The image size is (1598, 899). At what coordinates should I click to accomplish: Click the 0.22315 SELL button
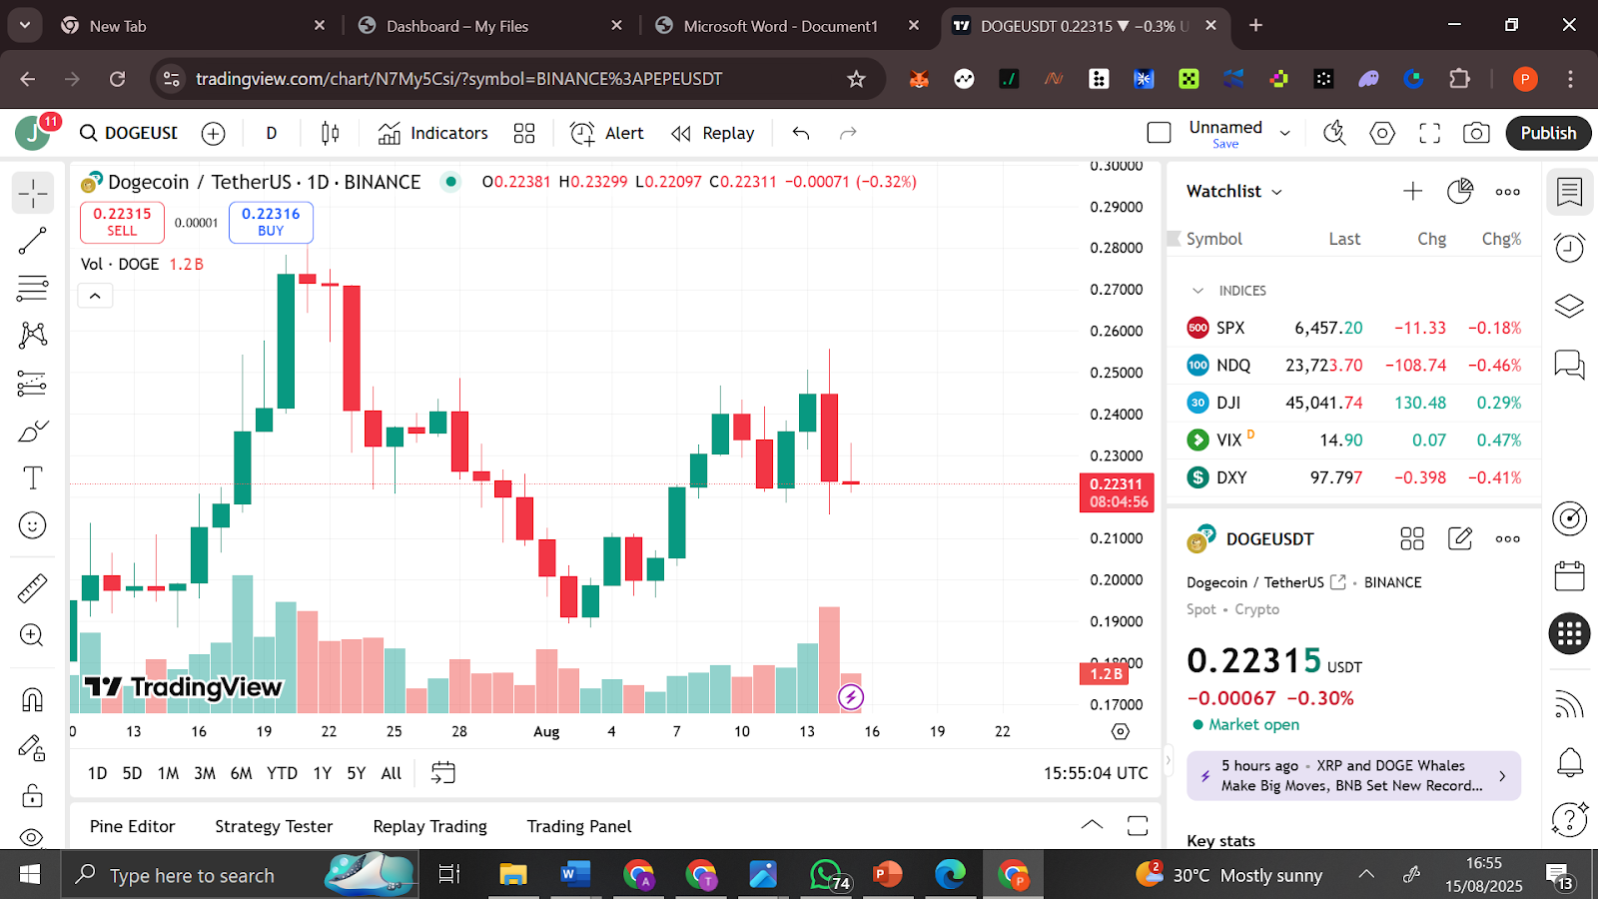122,222
